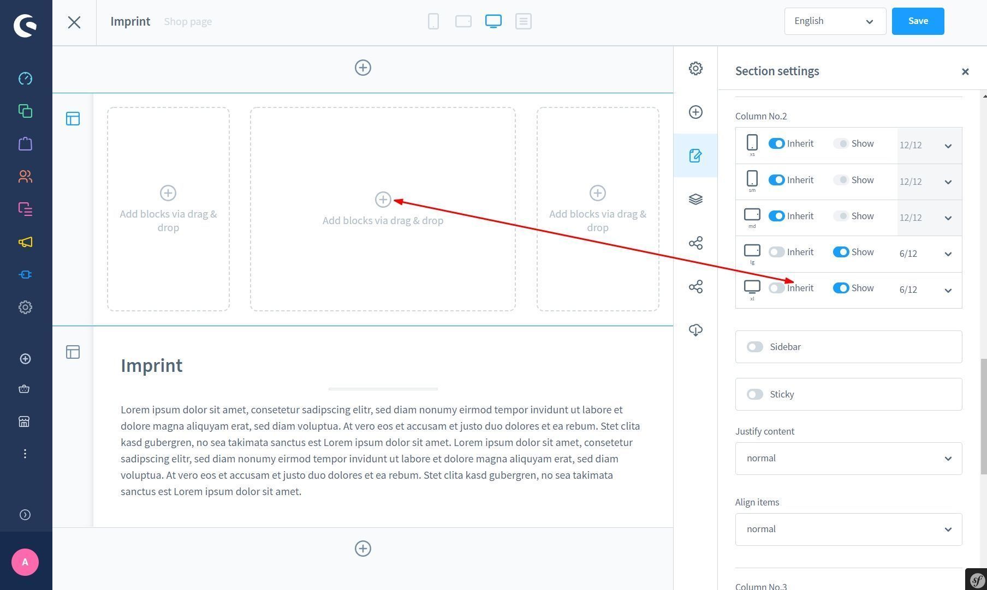Viewport: 987px width, 590px height.
Task: Toggle Inherit for the xl breakpoint
Action: pos(776,288)
